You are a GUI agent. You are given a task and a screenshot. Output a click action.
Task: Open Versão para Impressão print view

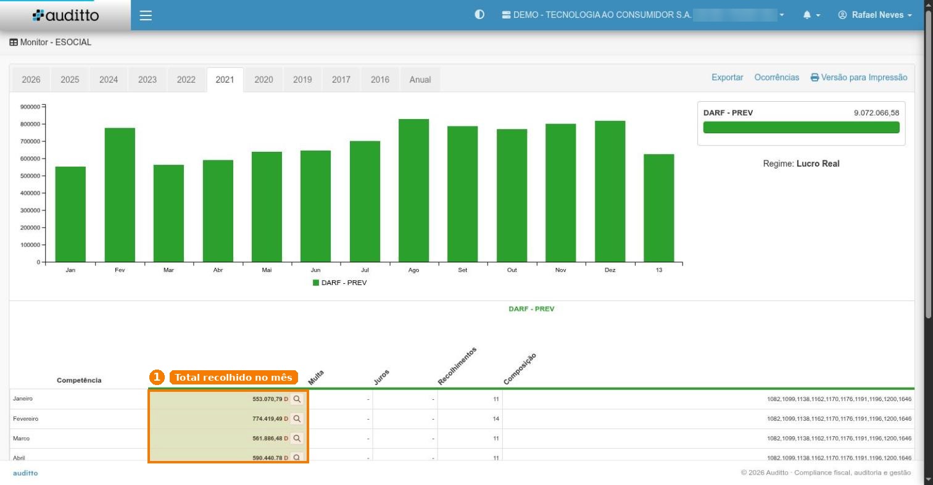[x=859, y=78]
